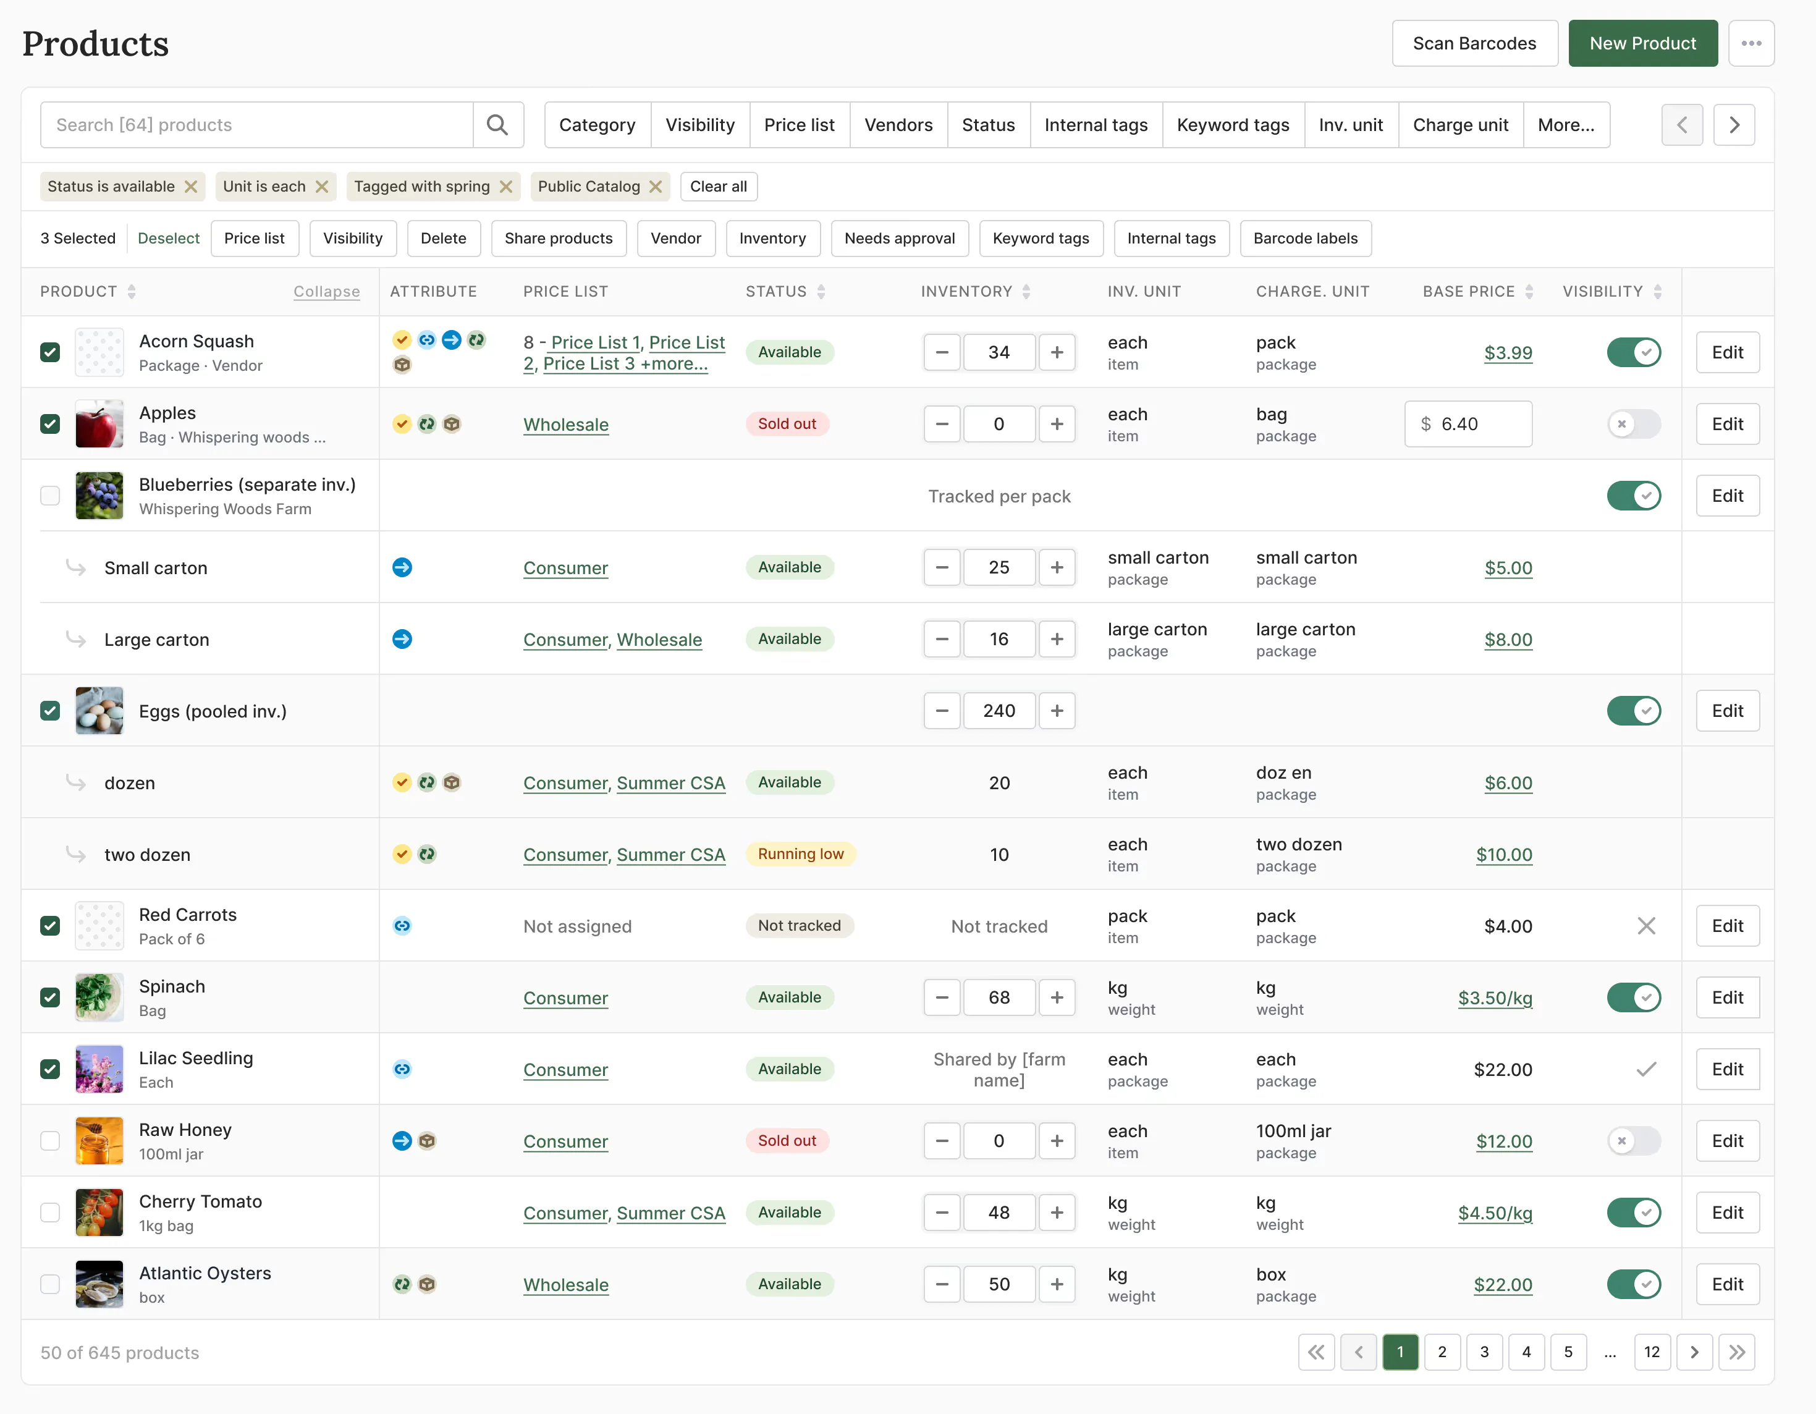This screenshot has height=1414, width=1816.
Task: Click the blue arrow attribute icon on Small carton
Action: click(402, 567)
